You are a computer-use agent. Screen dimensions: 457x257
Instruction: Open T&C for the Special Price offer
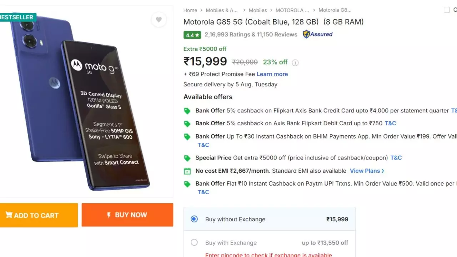point(396,158)
